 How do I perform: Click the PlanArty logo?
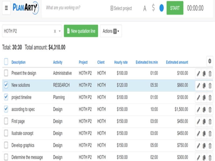[26, 8]
